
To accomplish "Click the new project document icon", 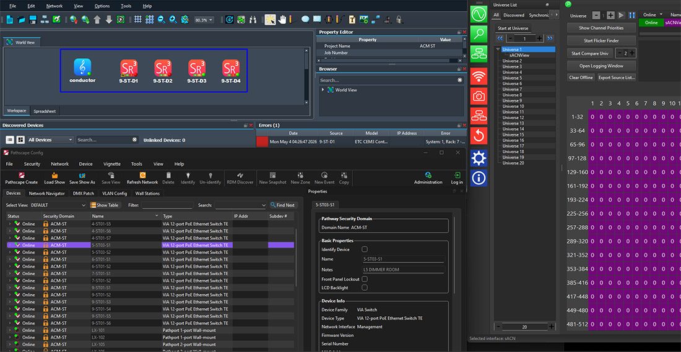I will click(9, 20).
